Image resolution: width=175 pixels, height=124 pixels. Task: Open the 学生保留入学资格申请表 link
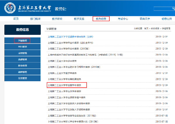click(69, 109)
